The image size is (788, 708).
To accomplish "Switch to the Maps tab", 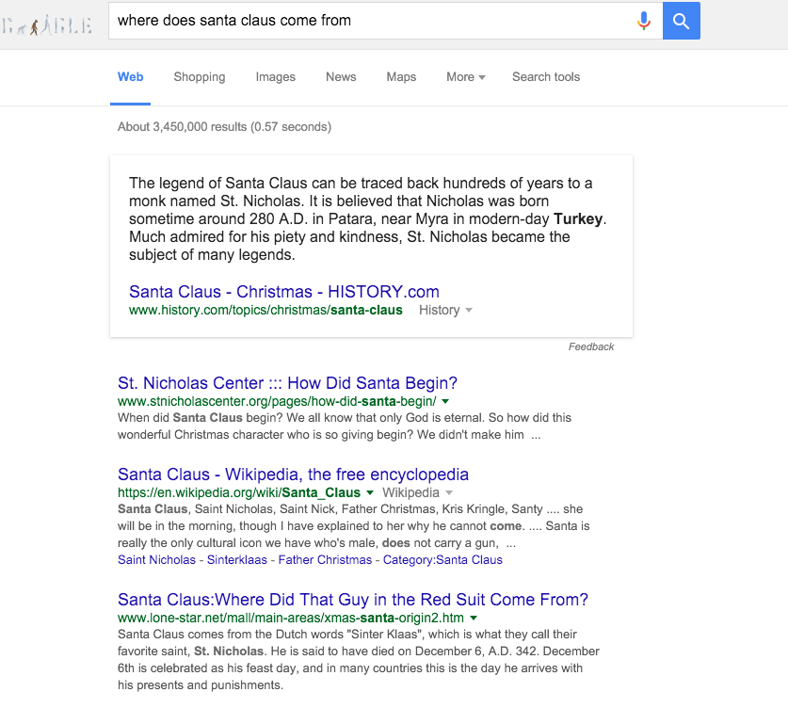I will [401, 77].
